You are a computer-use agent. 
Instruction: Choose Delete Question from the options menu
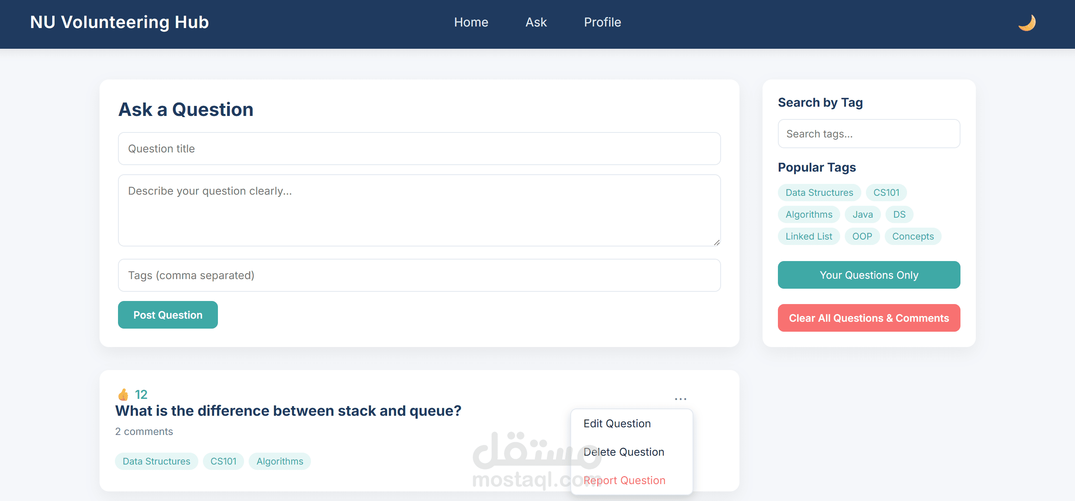[x=623, y=451]
